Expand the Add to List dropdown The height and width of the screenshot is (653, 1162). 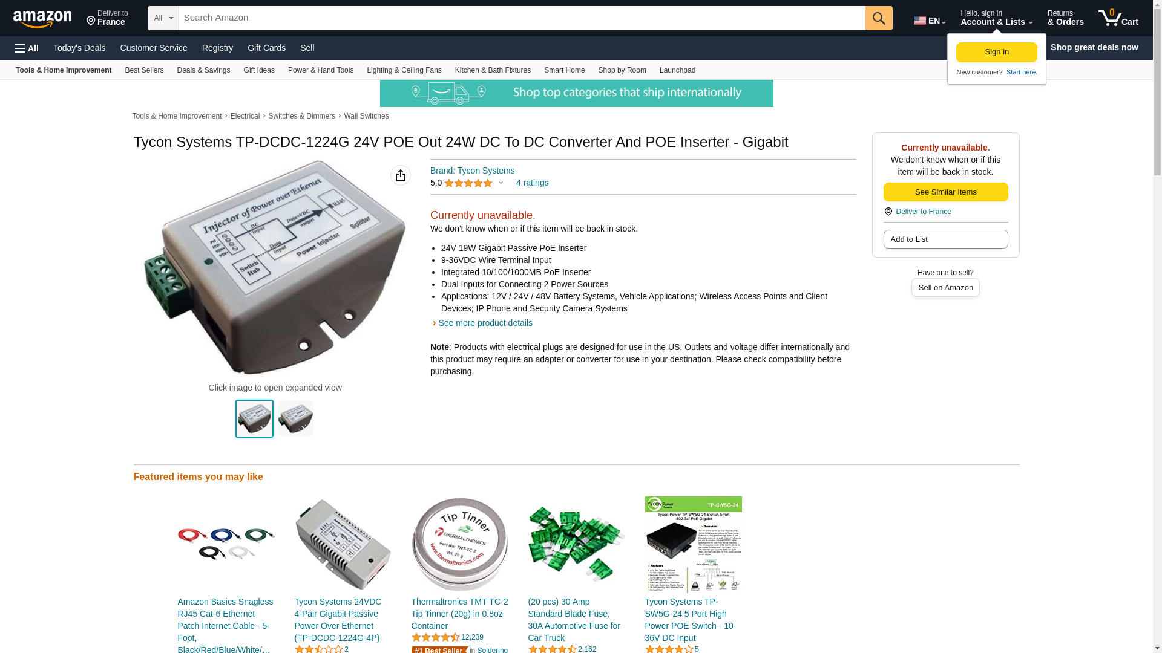tap(945, 239)
